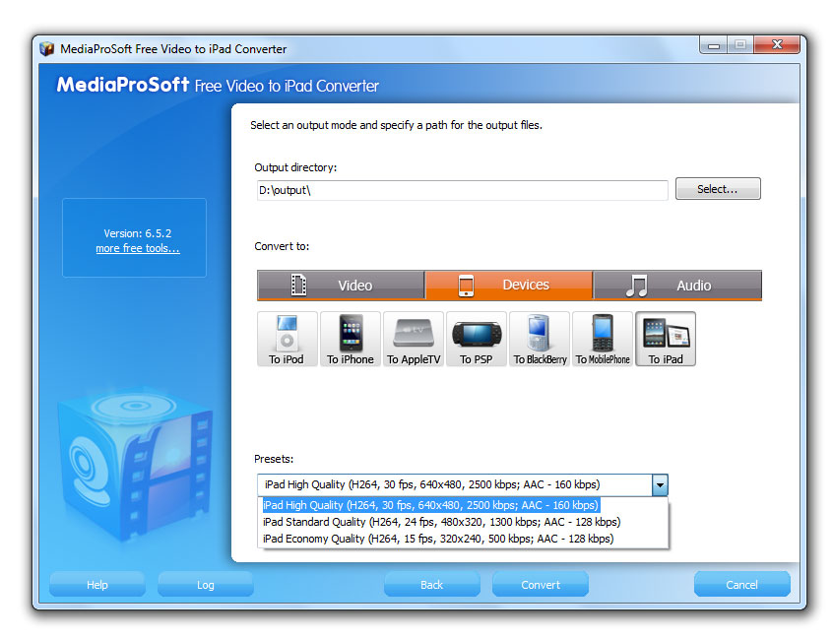The height and width of the screenshot is (639, 833).
Task: Click the Cancel button
Action: [742, 585]
